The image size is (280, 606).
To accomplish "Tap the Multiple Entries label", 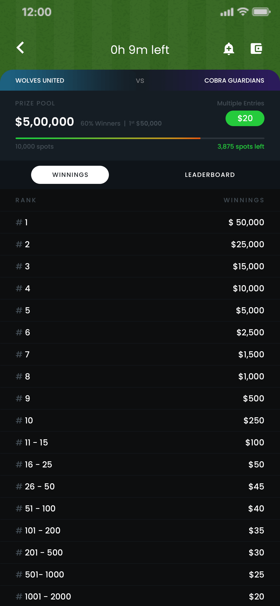I will coord(240,103).
